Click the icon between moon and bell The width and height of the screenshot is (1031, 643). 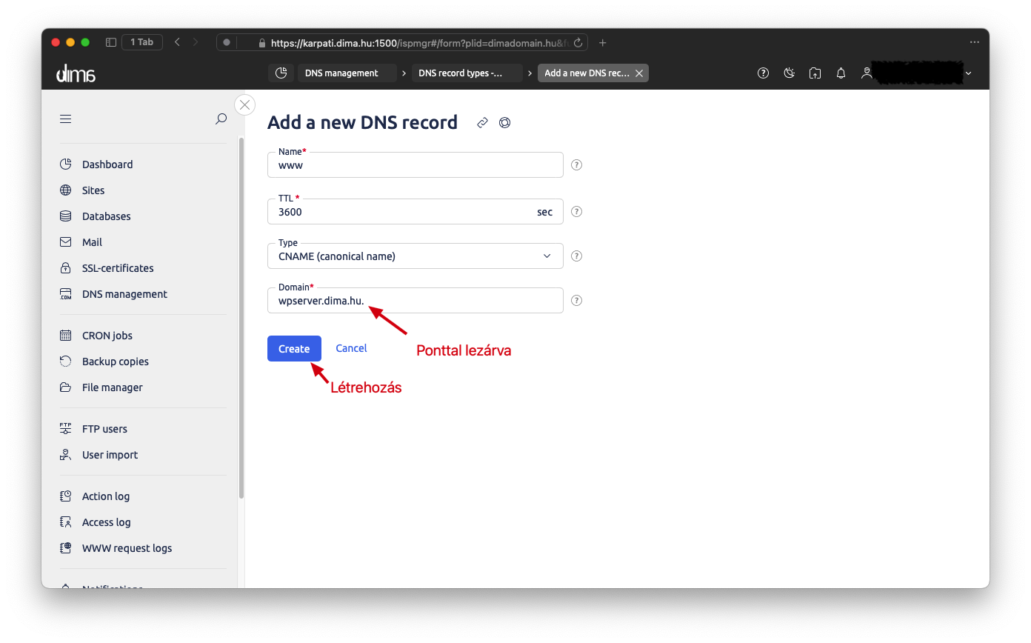[x=815, y=73]
